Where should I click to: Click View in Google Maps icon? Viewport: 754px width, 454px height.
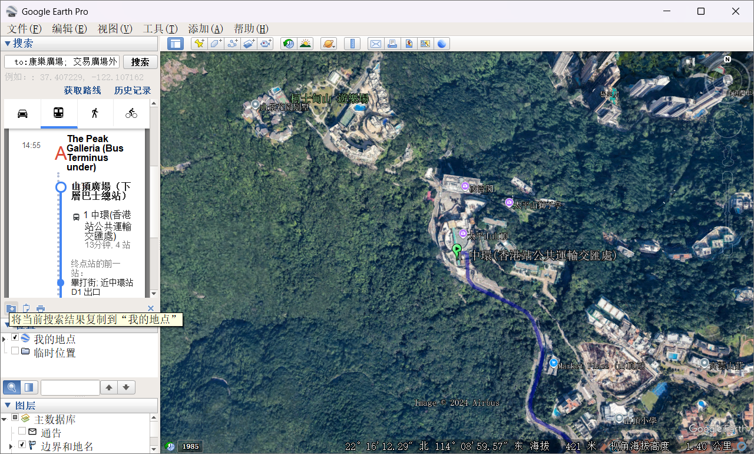(425, 44)
